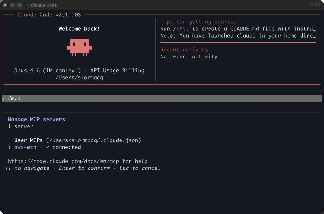Click the '(/Users/stormacq/.claude.json)' config path
Viewport: 324px width, 214px height.
94,140
